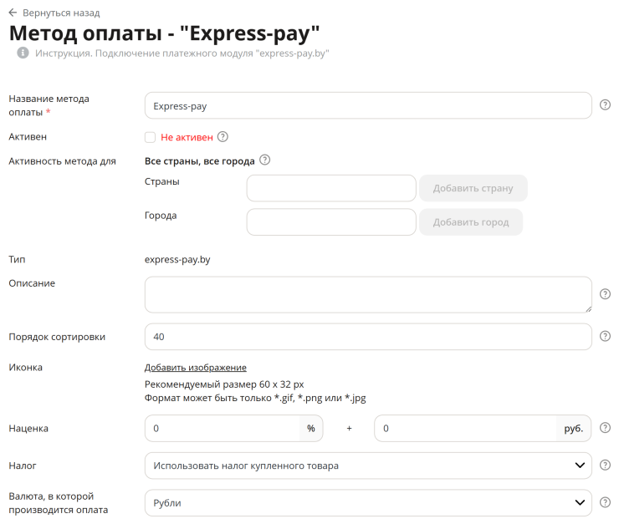
Task: Show help for the 'Наценка' field
Action: (605, 428)
